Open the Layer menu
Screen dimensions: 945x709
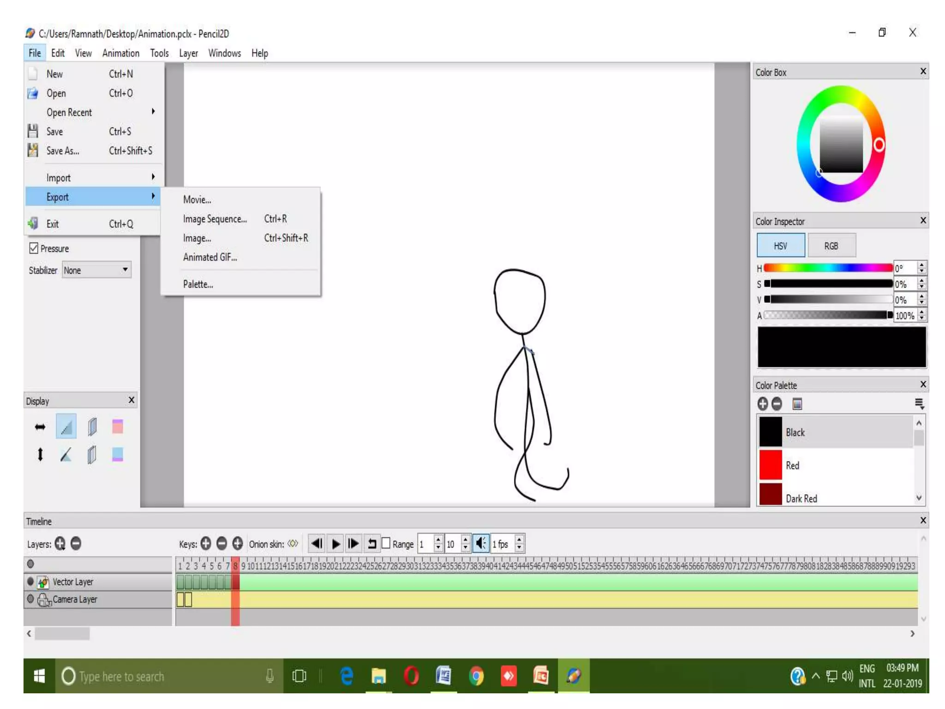click(188, 53)
